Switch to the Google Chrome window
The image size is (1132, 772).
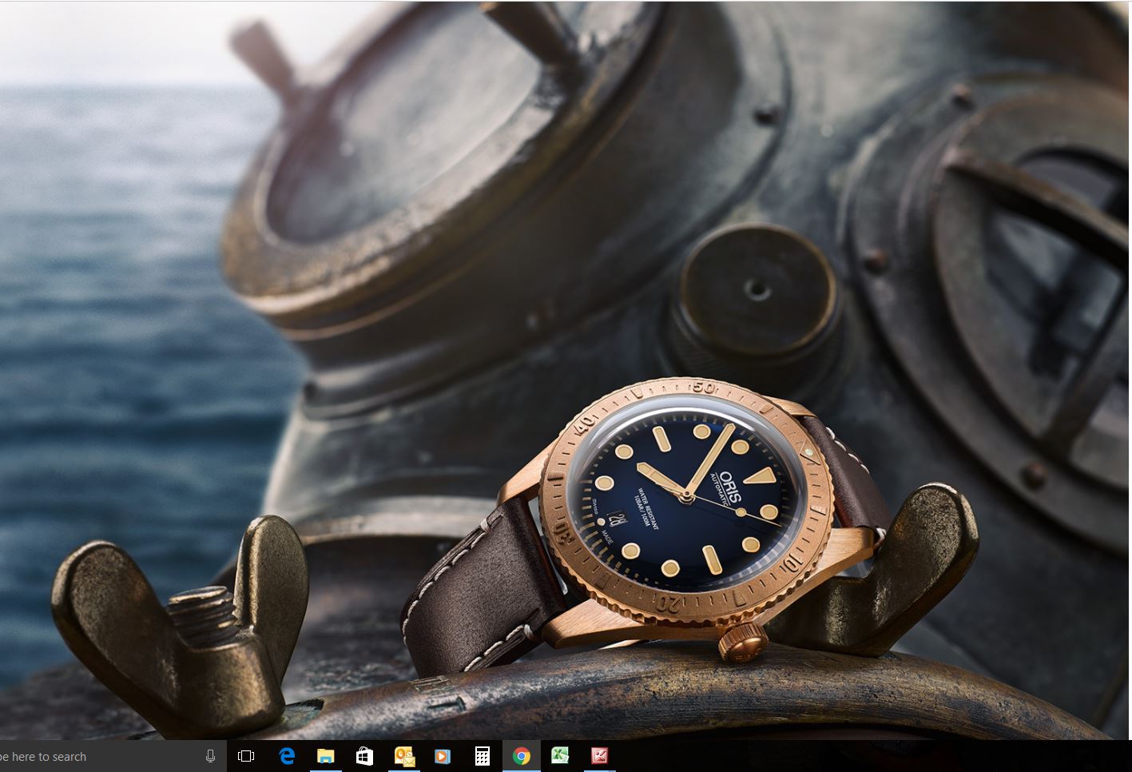pyautogui.click(x=522, y=756)
